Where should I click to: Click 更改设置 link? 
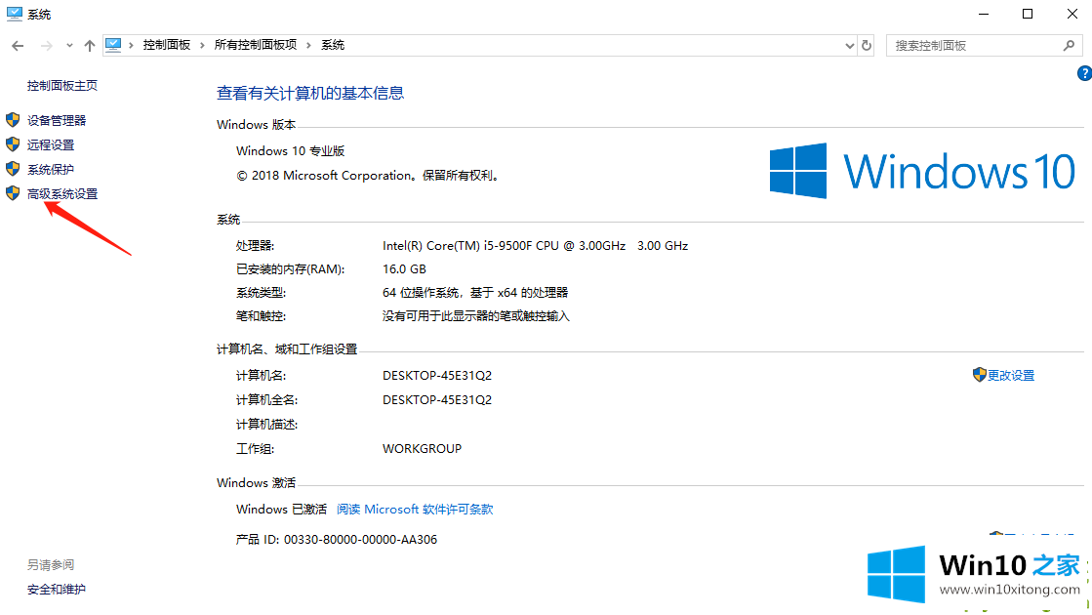(1011, 376)
